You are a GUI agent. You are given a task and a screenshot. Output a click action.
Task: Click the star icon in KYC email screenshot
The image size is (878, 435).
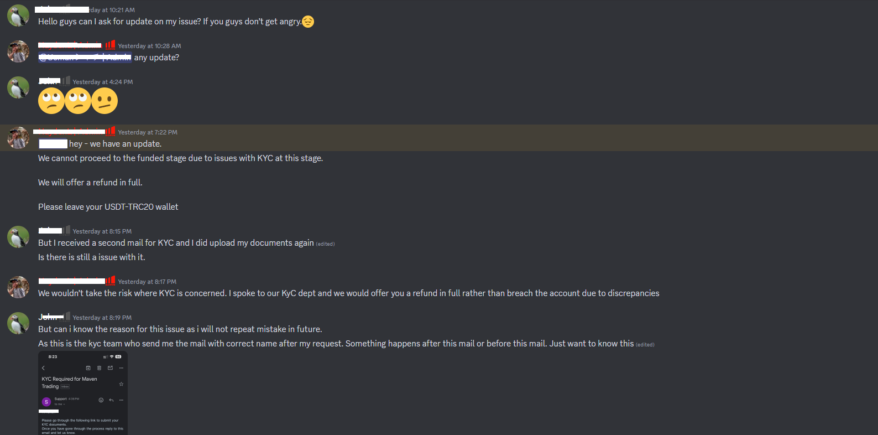coord(121,384)
